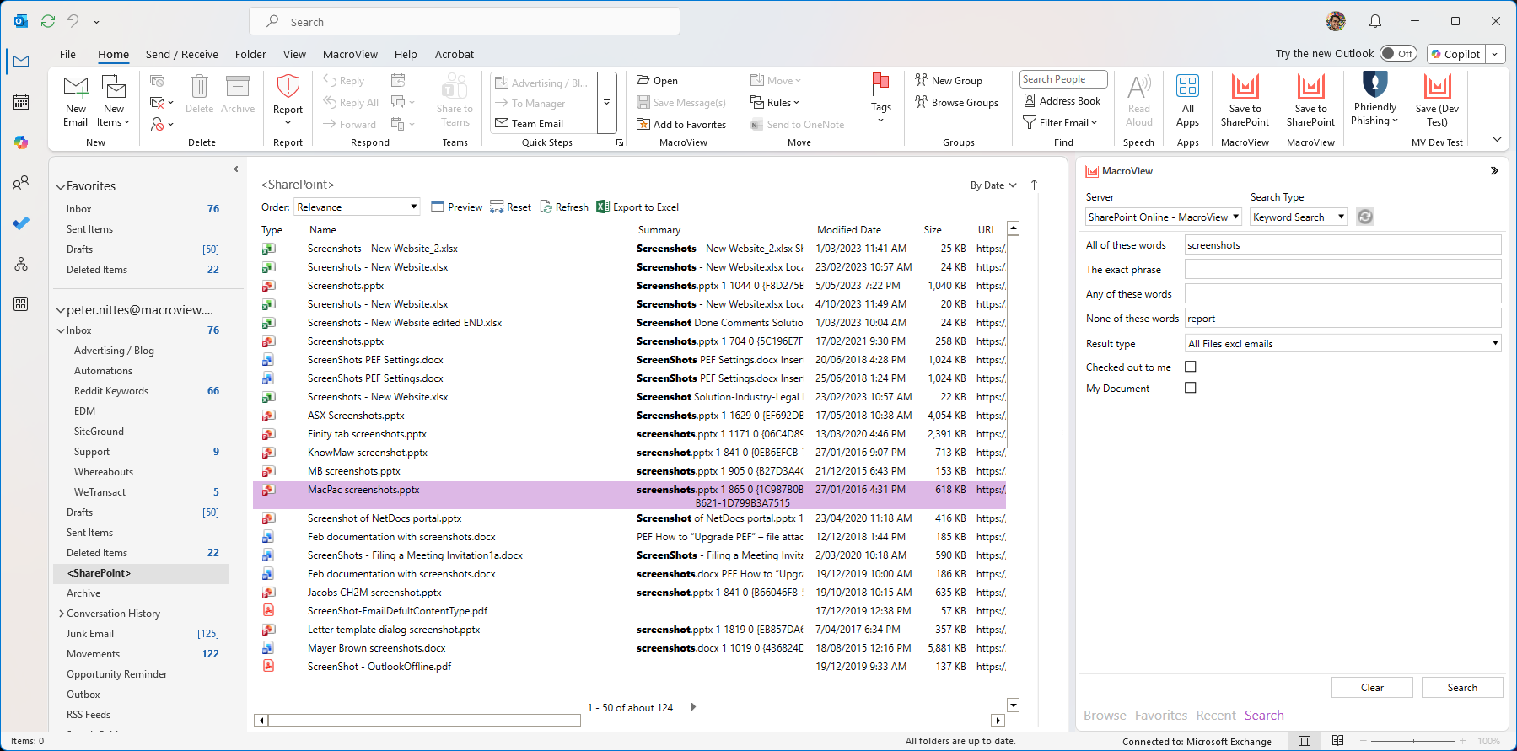The image size is (1517, 751).
Task: Sort by the Modified Date column
Action: 848,230
